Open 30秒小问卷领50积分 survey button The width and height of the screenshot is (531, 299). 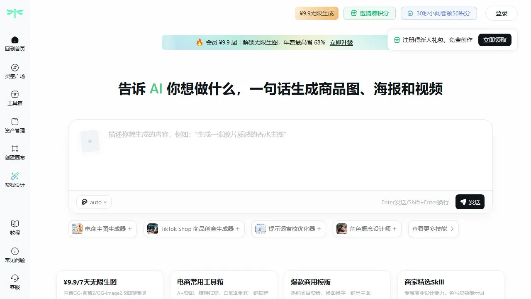click(x=439, y=13)
